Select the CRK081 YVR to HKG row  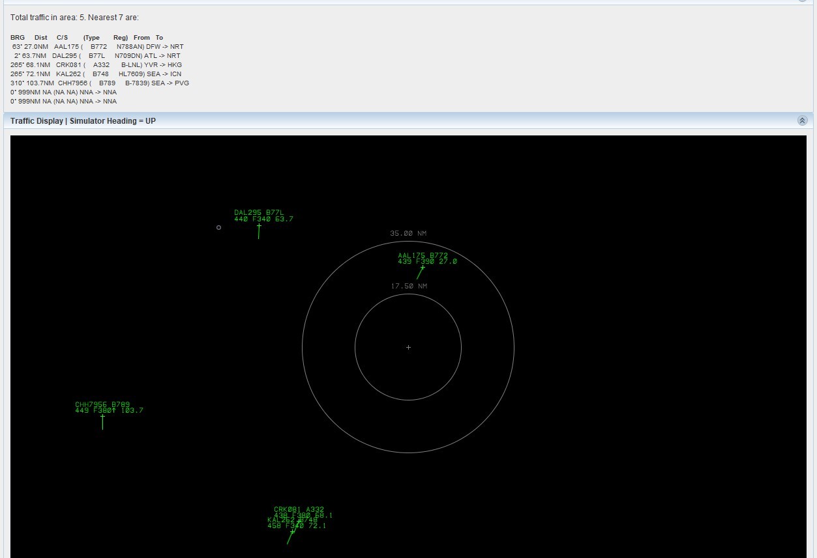pos(96,65)
